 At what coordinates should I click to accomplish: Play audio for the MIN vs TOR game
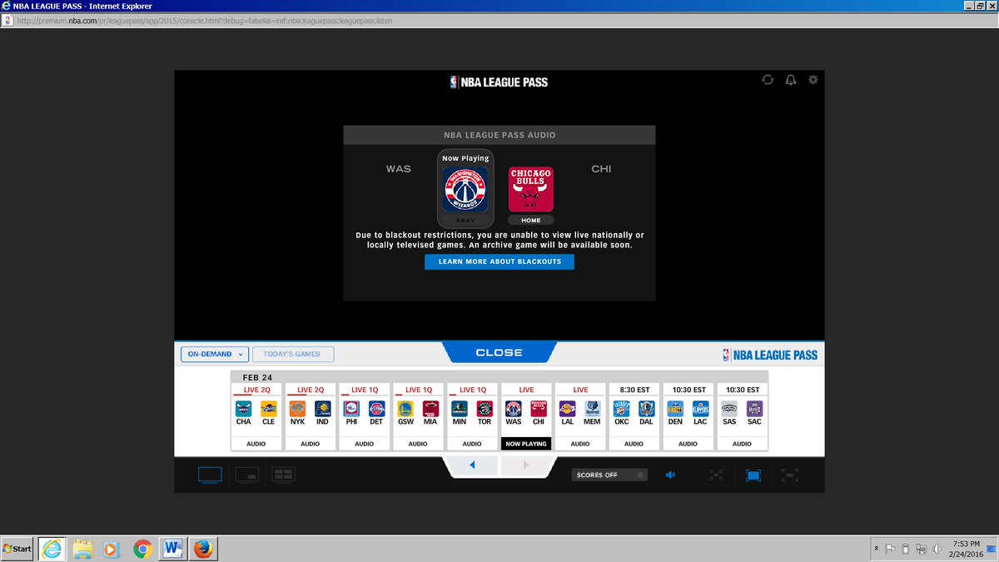(x=472, y=444)
